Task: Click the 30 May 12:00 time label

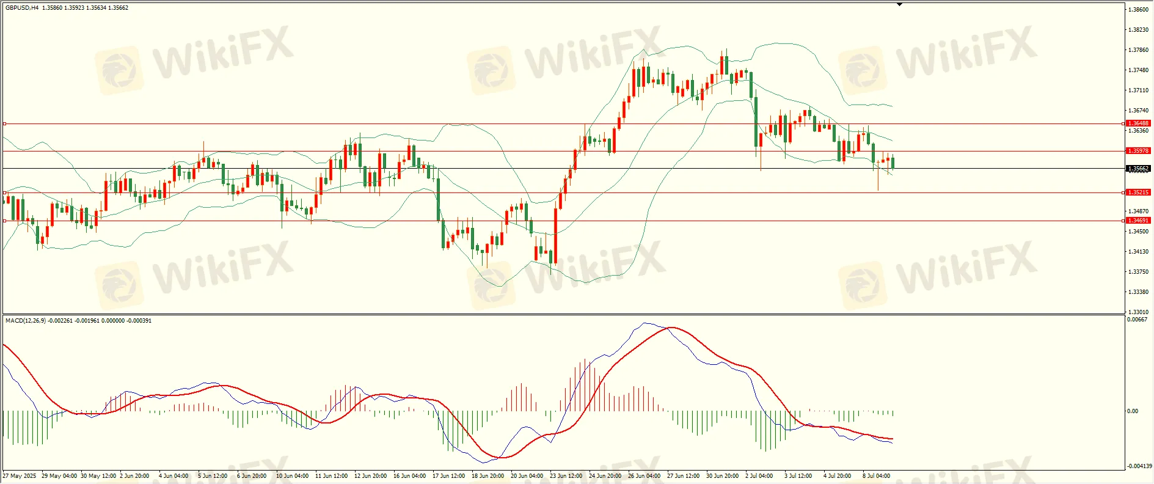Action: tap(98, 476)
